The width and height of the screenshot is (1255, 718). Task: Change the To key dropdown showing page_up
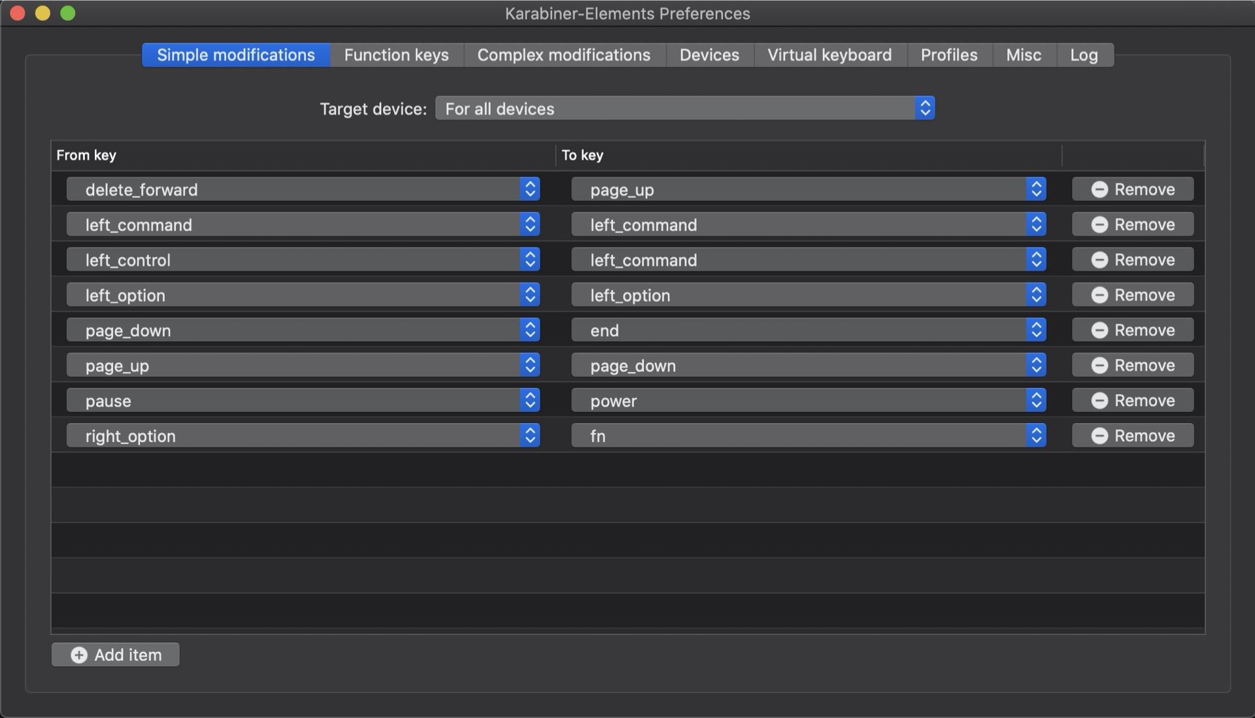click(x=809, y=189)
